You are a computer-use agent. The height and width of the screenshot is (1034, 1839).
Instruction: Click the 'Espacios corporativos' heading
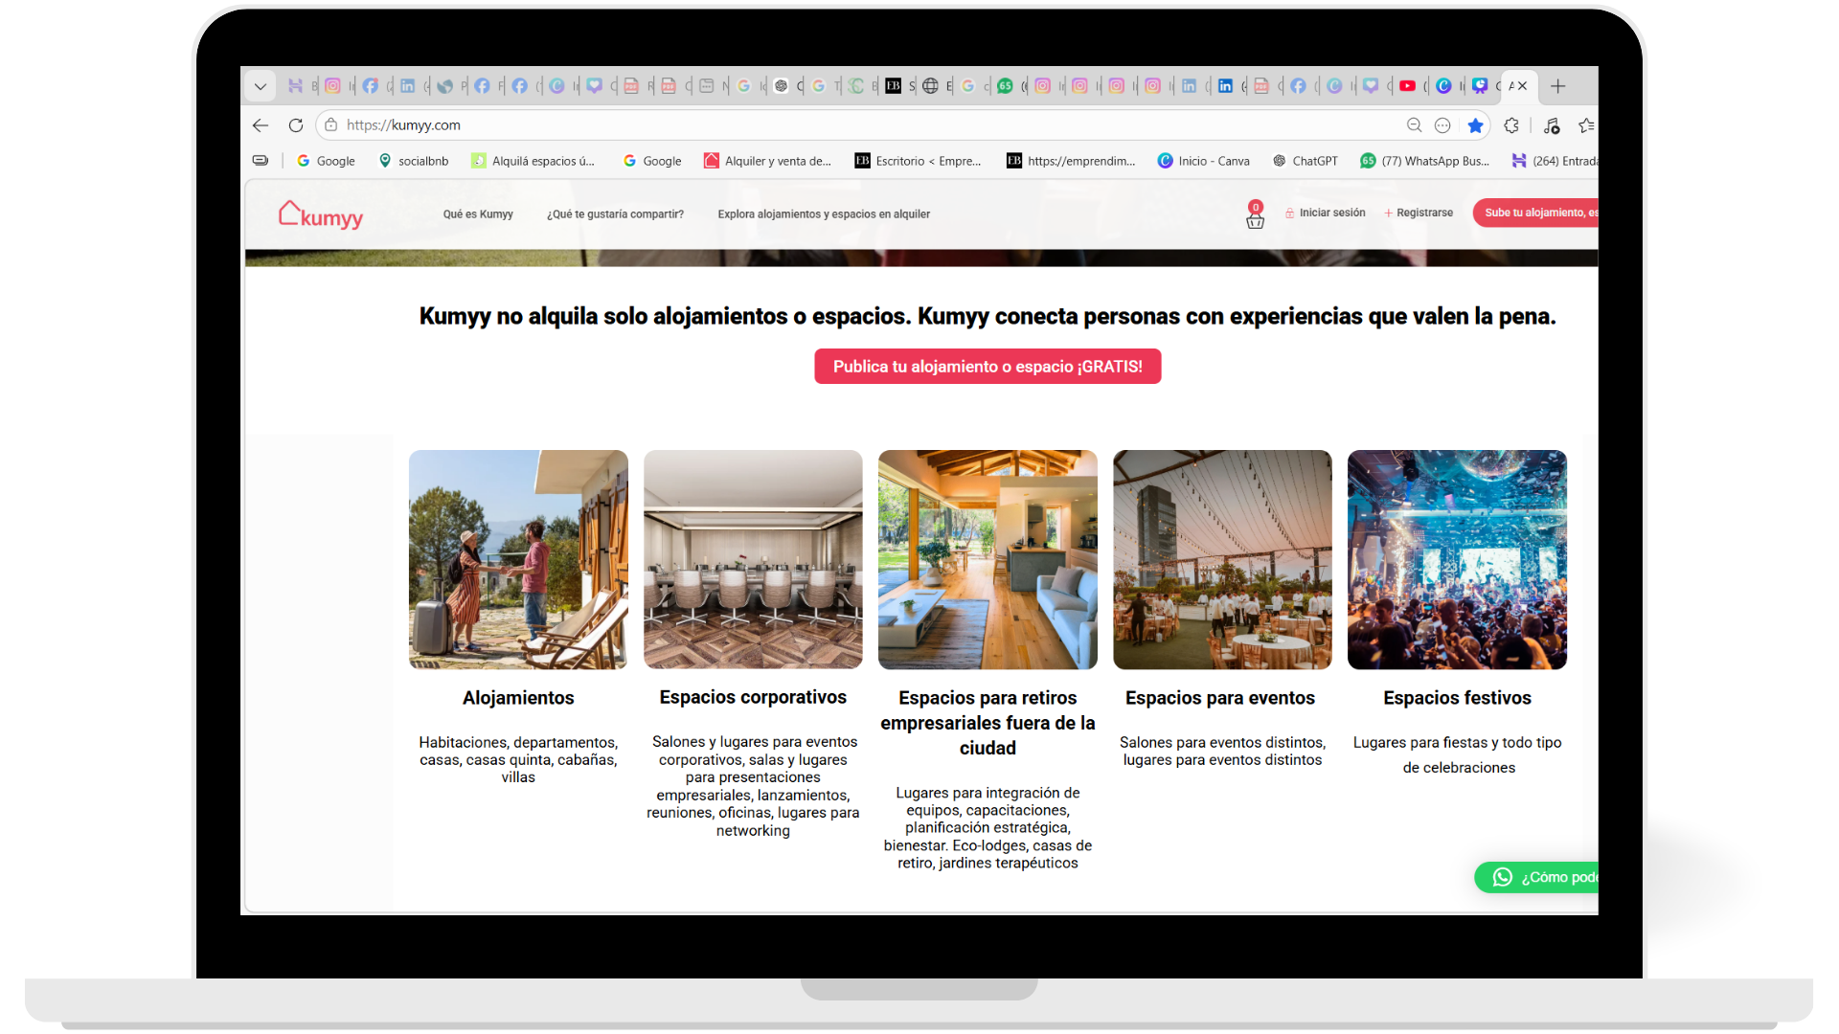(x=753, y=697)
